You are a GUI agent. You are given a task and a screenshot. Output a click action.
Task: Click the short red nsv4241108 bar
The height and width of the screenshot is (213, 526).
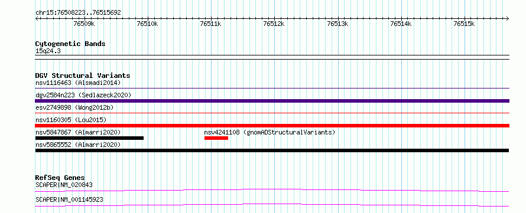(x=216, y=138)
